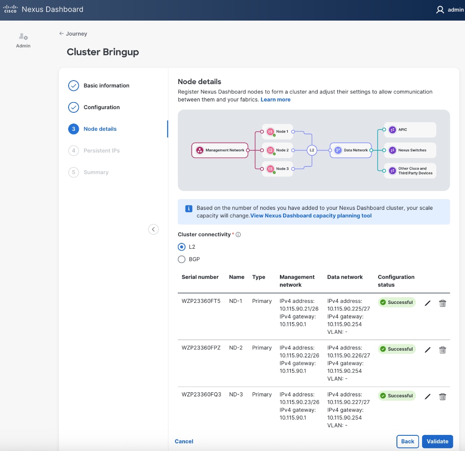Image resolution: width=465 pixels, height=451 pixels.
Task: Remove node ND-3 via the trash icon
Action: tap(443, 396)
